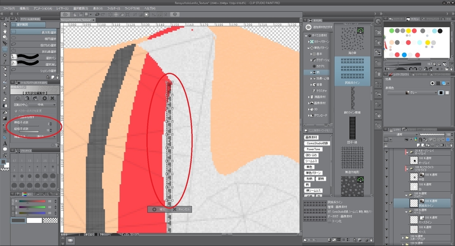Select the Move layer tool
This screenshot has height=246, width=455.
click(x=5, y=43)
